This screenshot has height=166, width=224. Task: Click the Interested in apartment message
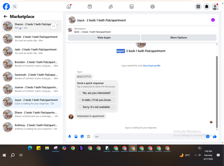point(90,116)
